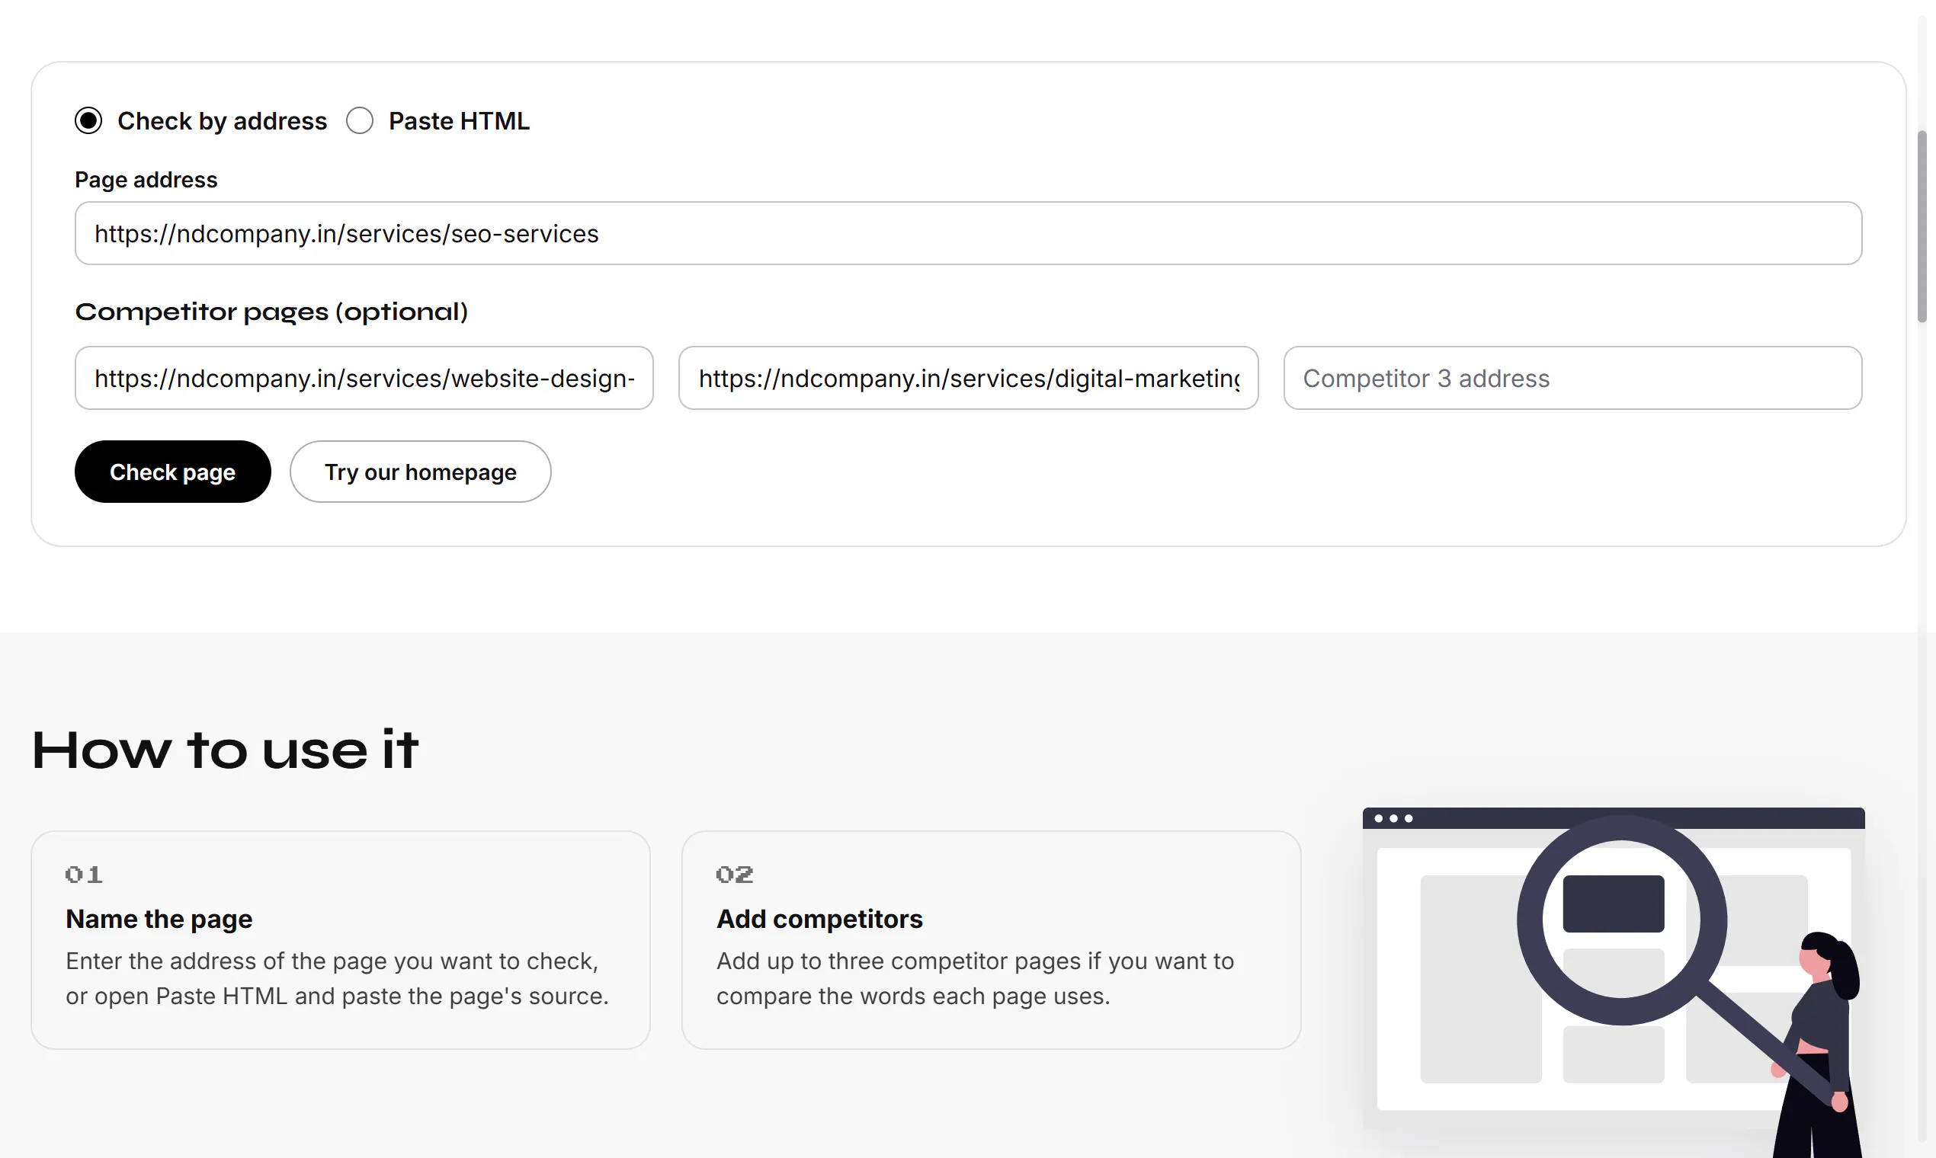Click the 01 step number
Screen dimensions: 1936x1158
(84, 875)
